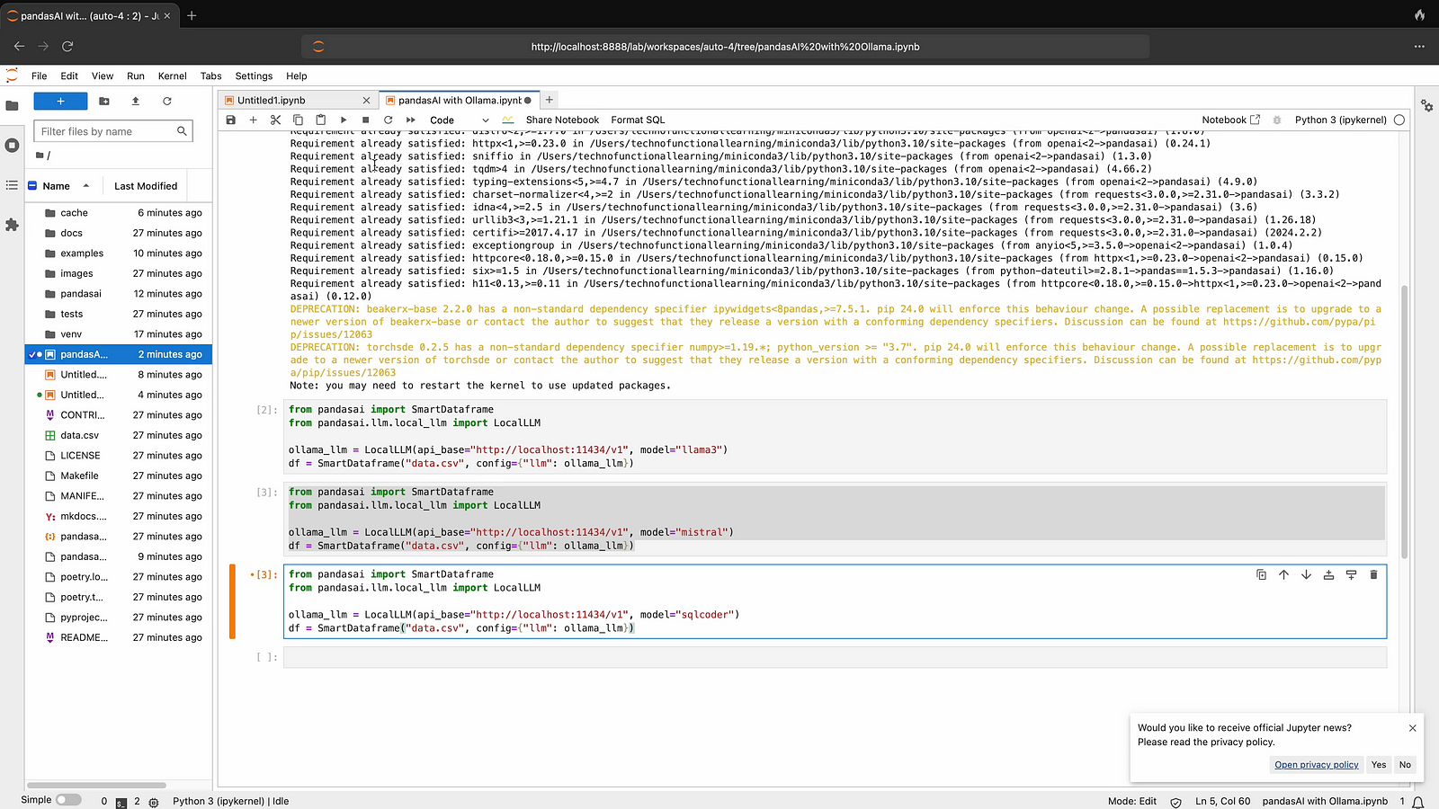Uncheck the selected pandasA... file checkbox
Screen dimensions: 1439x809
(x=33, y=354)
